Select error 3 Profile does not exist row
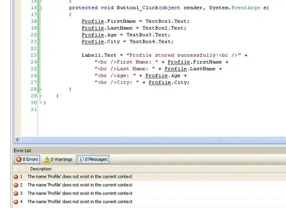The width and height of the screenshot is (286, 208). (149, 193)
